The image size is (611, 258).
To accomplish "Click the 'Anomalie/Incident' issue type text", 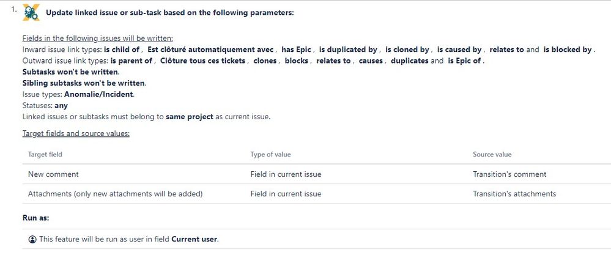I will click(x=98, y=94).
